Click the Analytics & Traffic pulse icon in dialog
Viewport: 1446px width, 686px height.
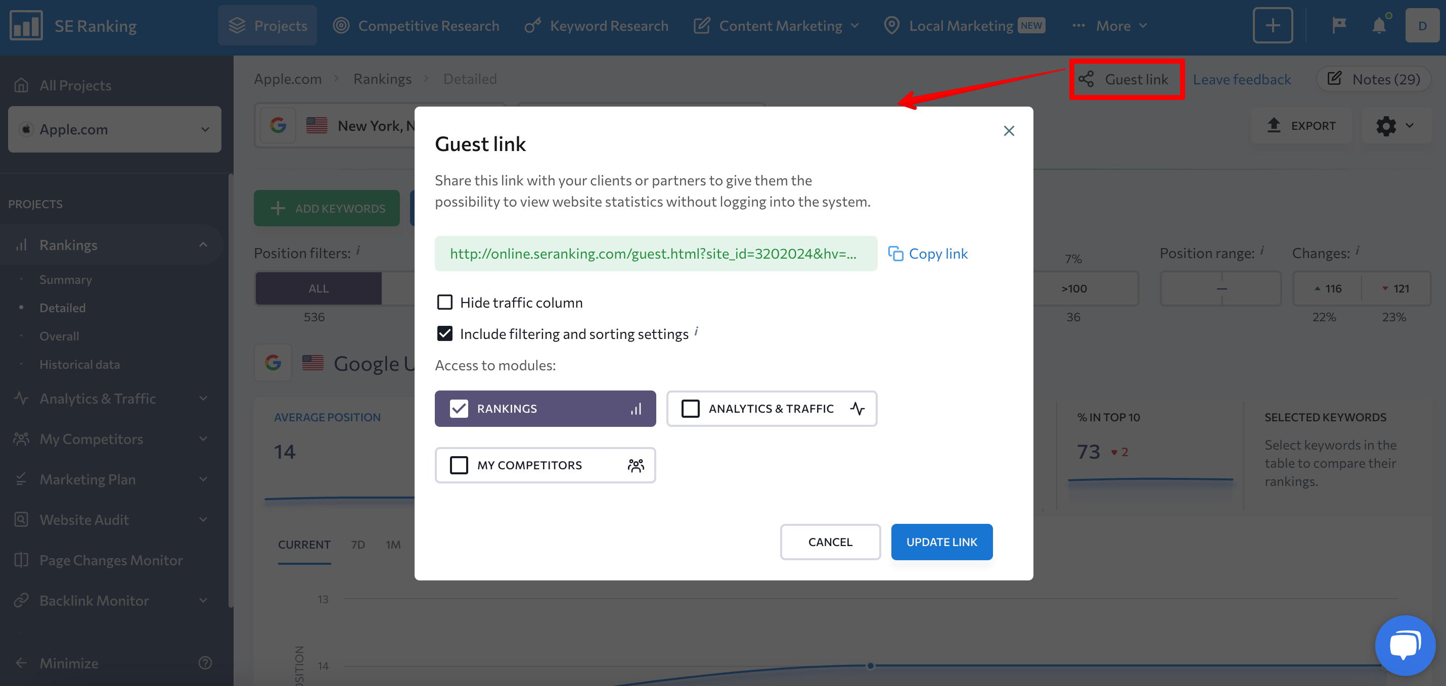[856, 408]
